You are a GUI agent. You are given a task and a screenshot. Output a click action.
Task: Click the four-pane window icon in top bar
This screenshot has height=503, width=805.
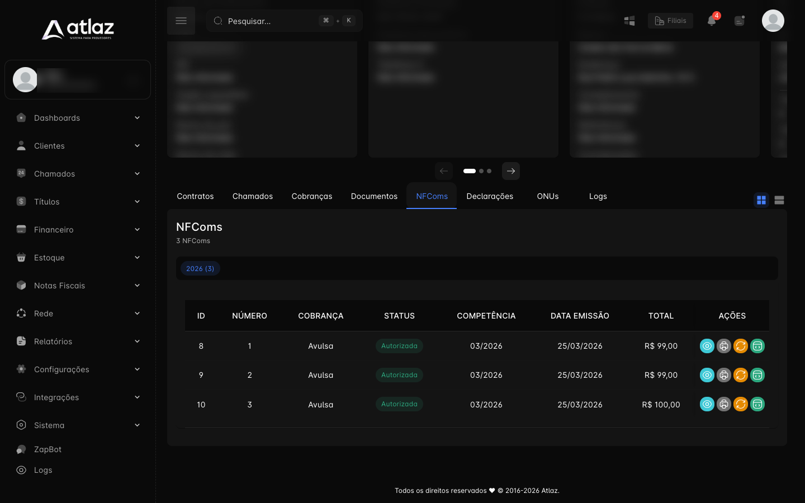point(629,21)
